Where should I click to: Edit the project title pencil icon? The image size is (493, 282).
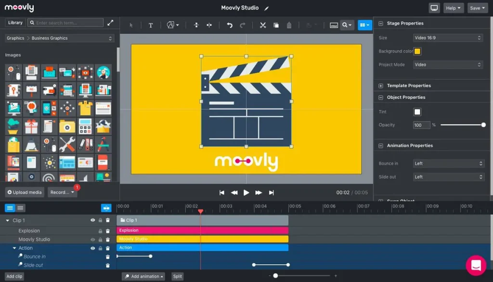point(267,8)
